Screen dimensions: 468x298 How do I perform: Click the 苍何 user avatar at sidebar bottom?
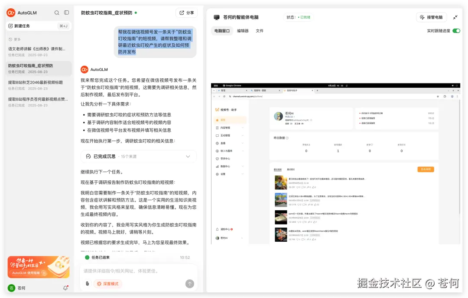point(11,288)
